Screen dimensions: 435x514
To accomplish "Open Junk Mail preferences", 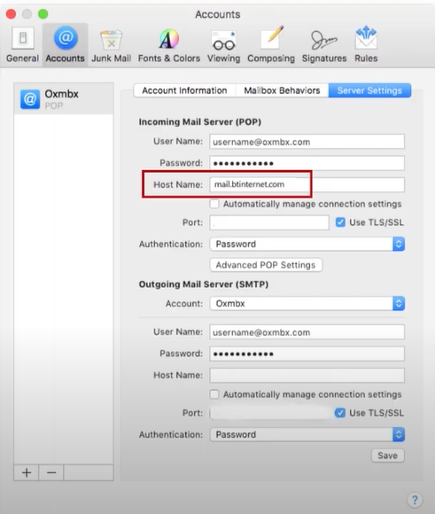I will pos(111,45).
